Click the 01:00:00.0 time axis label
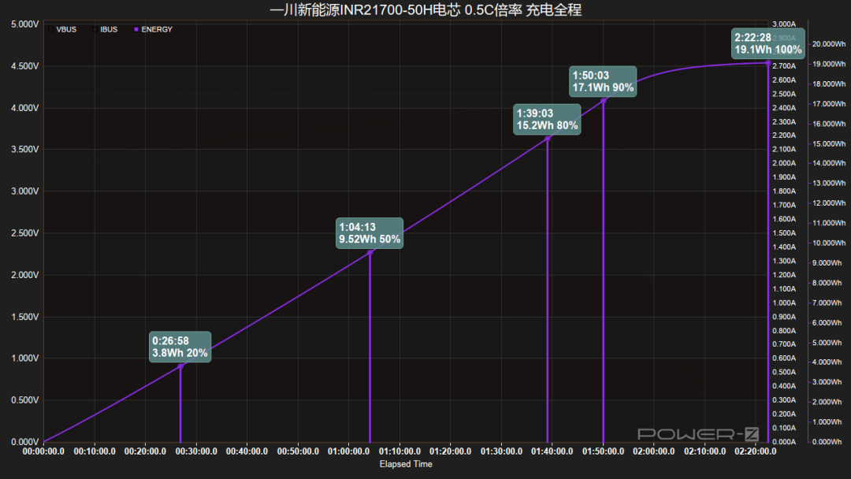 [x=349, y=451]
